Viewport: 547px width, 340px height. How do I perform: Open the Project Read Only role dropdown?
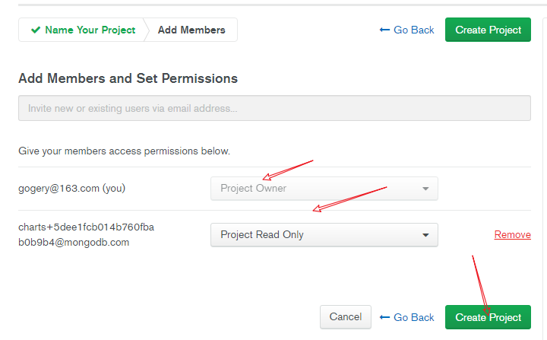[324, 235]
